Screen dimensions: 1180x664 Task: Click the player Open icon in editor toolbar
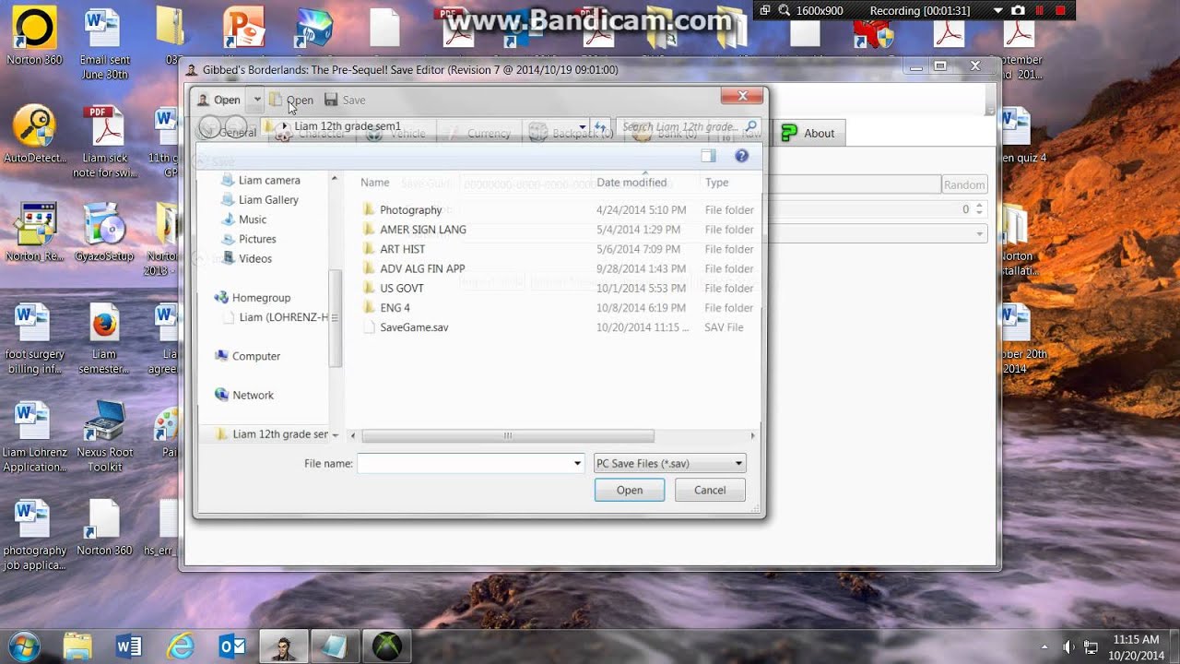coord(218,100)
